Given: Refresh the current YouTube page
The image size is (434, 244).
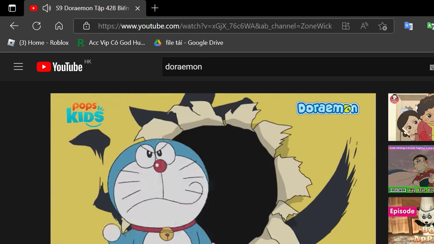Looking at the screenshot, I should pyautogui.click(x=37, y=26).
